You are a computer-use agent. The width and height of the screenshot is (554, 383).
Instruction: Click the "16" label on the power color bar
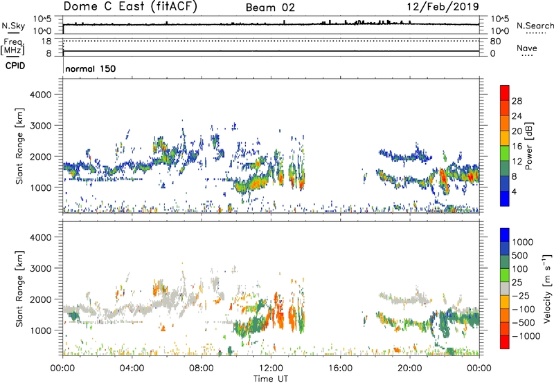(x=517, y=147)
